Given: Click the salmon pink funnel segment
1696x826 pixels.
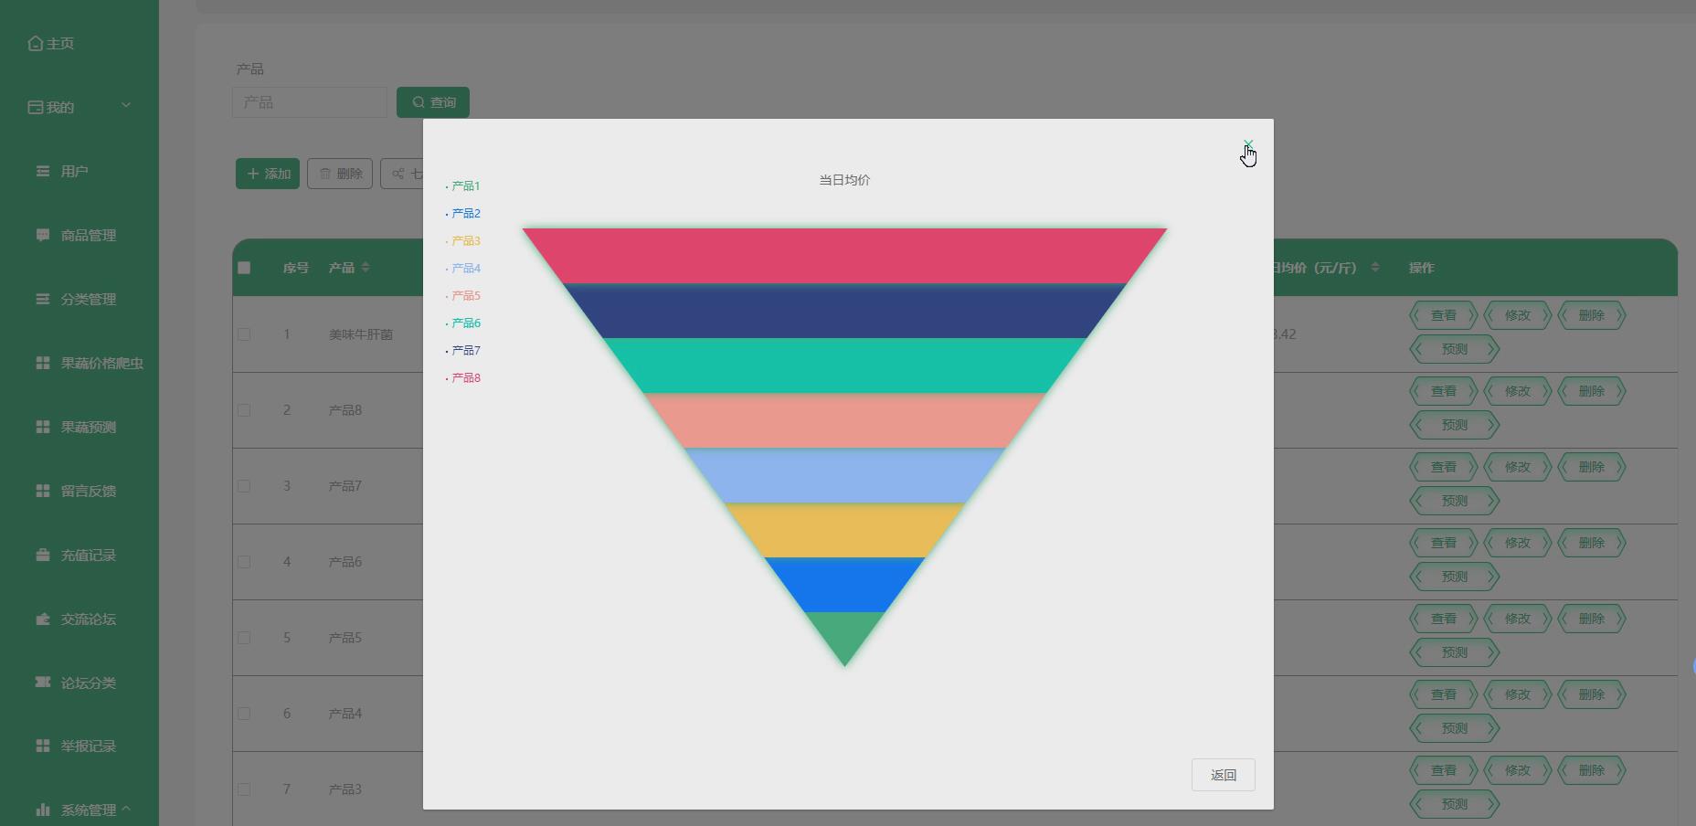Looking at the screenshot, I should point(844,420).
